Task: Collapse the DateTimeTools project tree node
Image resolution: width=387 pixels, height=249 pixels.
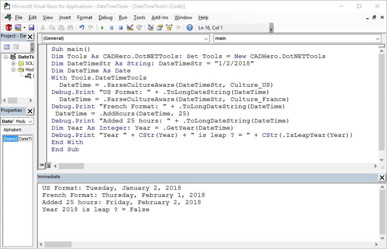Action: tap(6, 57)
